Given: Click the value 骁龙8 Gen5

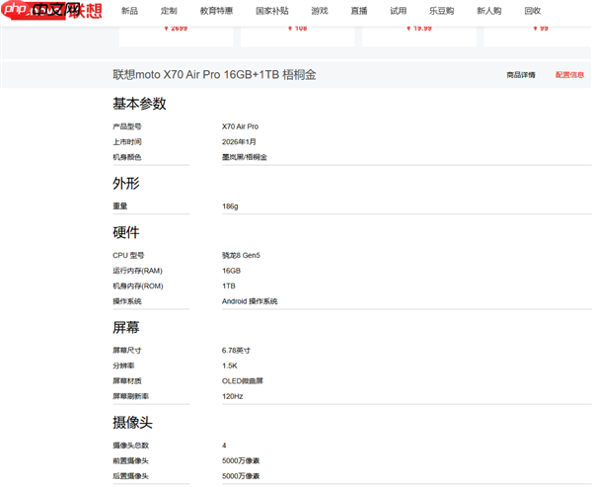Looking at the screenshot, I should 241,256.
